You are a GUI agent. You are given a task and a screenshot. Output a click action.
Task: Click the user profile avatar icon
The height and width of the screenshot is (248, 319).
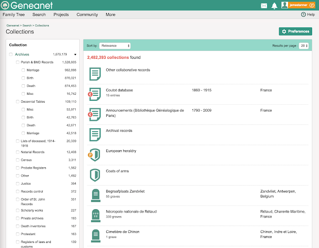coord(285,5)
